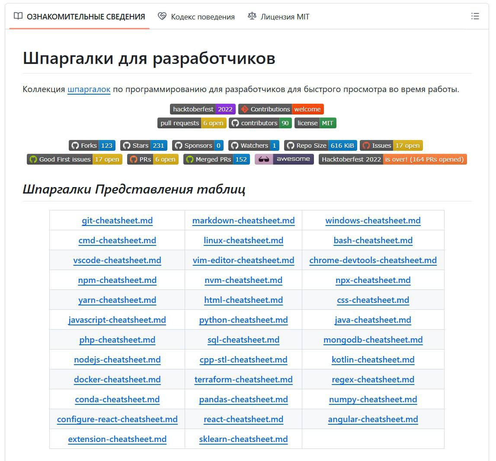This screenshot has height=461, width=496.
Task: Open numpy-cheatsheet.md
Action: pyautogui.click(x=373, y=400)
